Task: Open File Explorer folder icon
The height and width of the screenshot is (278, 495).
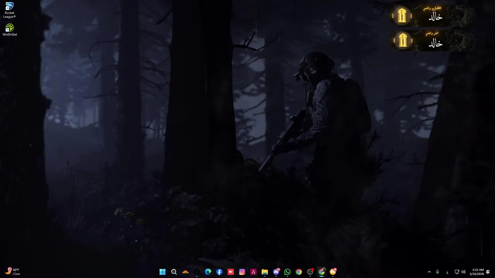Action: click(x=265, y=272)
